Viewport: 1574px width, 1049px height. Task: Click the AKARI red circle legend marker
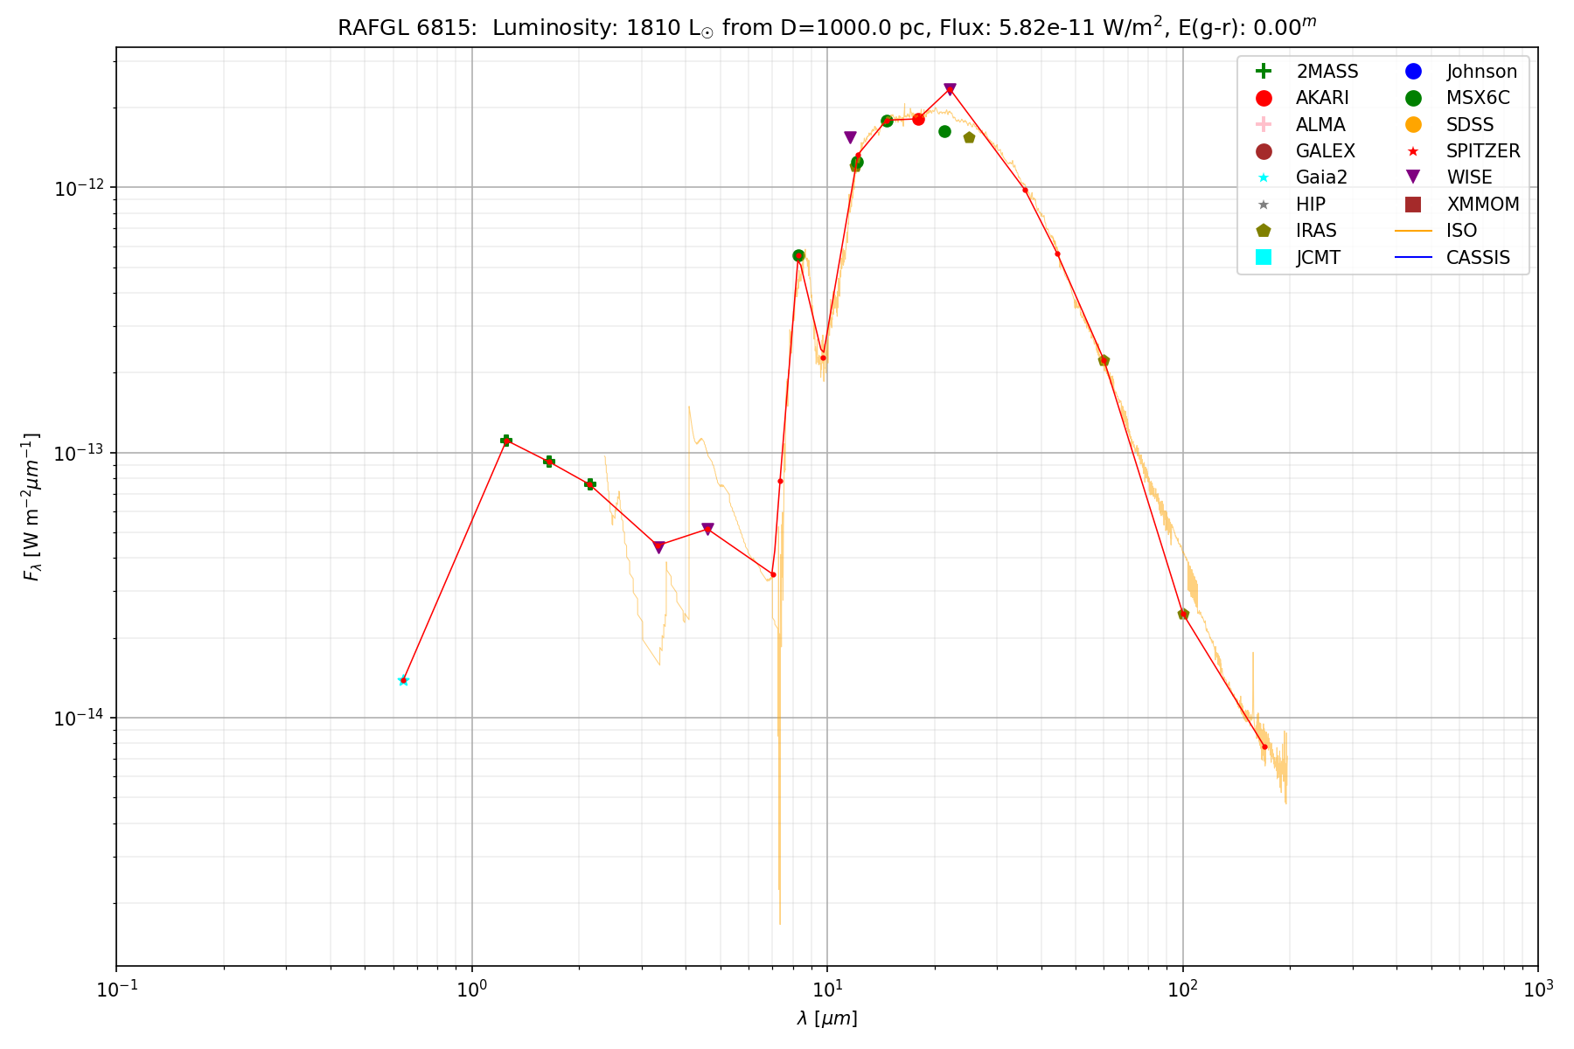[x=1263, y=98]
